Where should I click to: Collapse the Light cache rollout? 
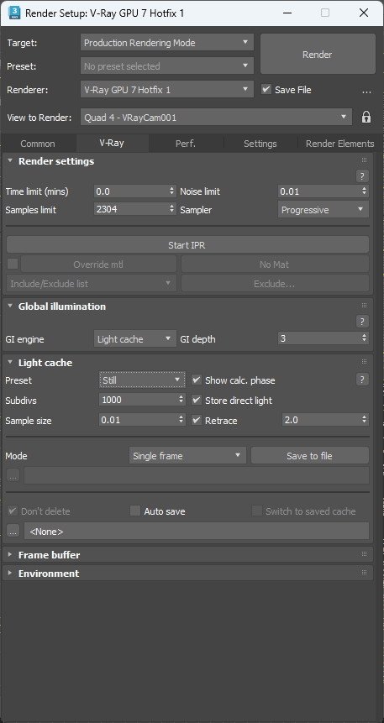[10, 363]
